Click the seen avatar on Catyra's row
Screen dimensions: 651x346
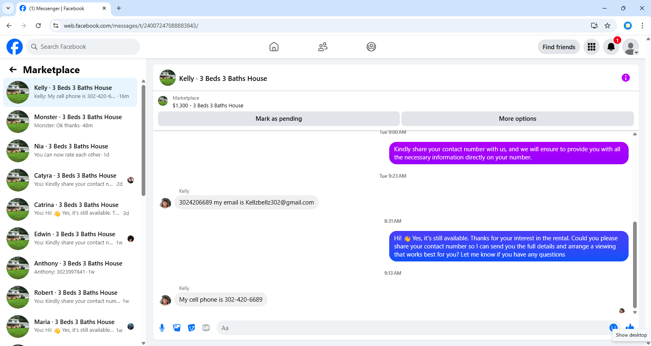point(131,180)
